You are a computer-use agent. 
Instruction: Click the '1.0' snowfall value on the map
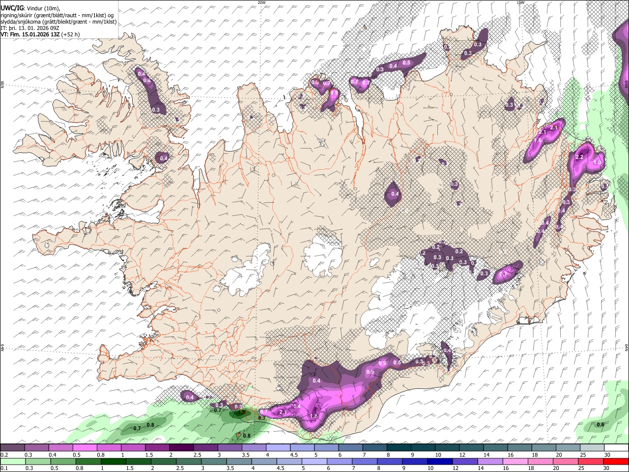coord(598,162)
